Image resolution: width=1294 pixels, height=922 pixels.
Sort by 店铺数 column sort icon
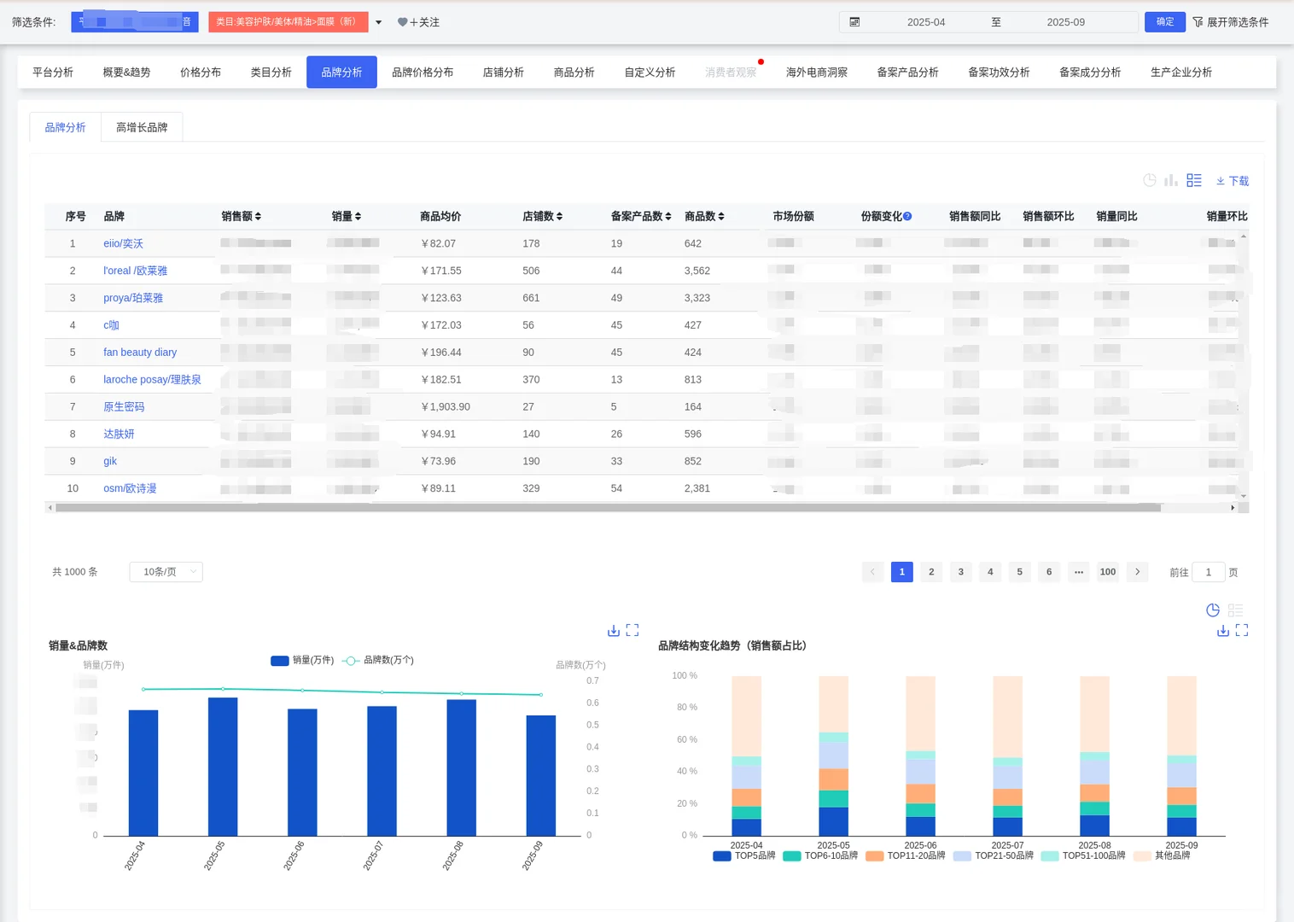click(559, 217)
